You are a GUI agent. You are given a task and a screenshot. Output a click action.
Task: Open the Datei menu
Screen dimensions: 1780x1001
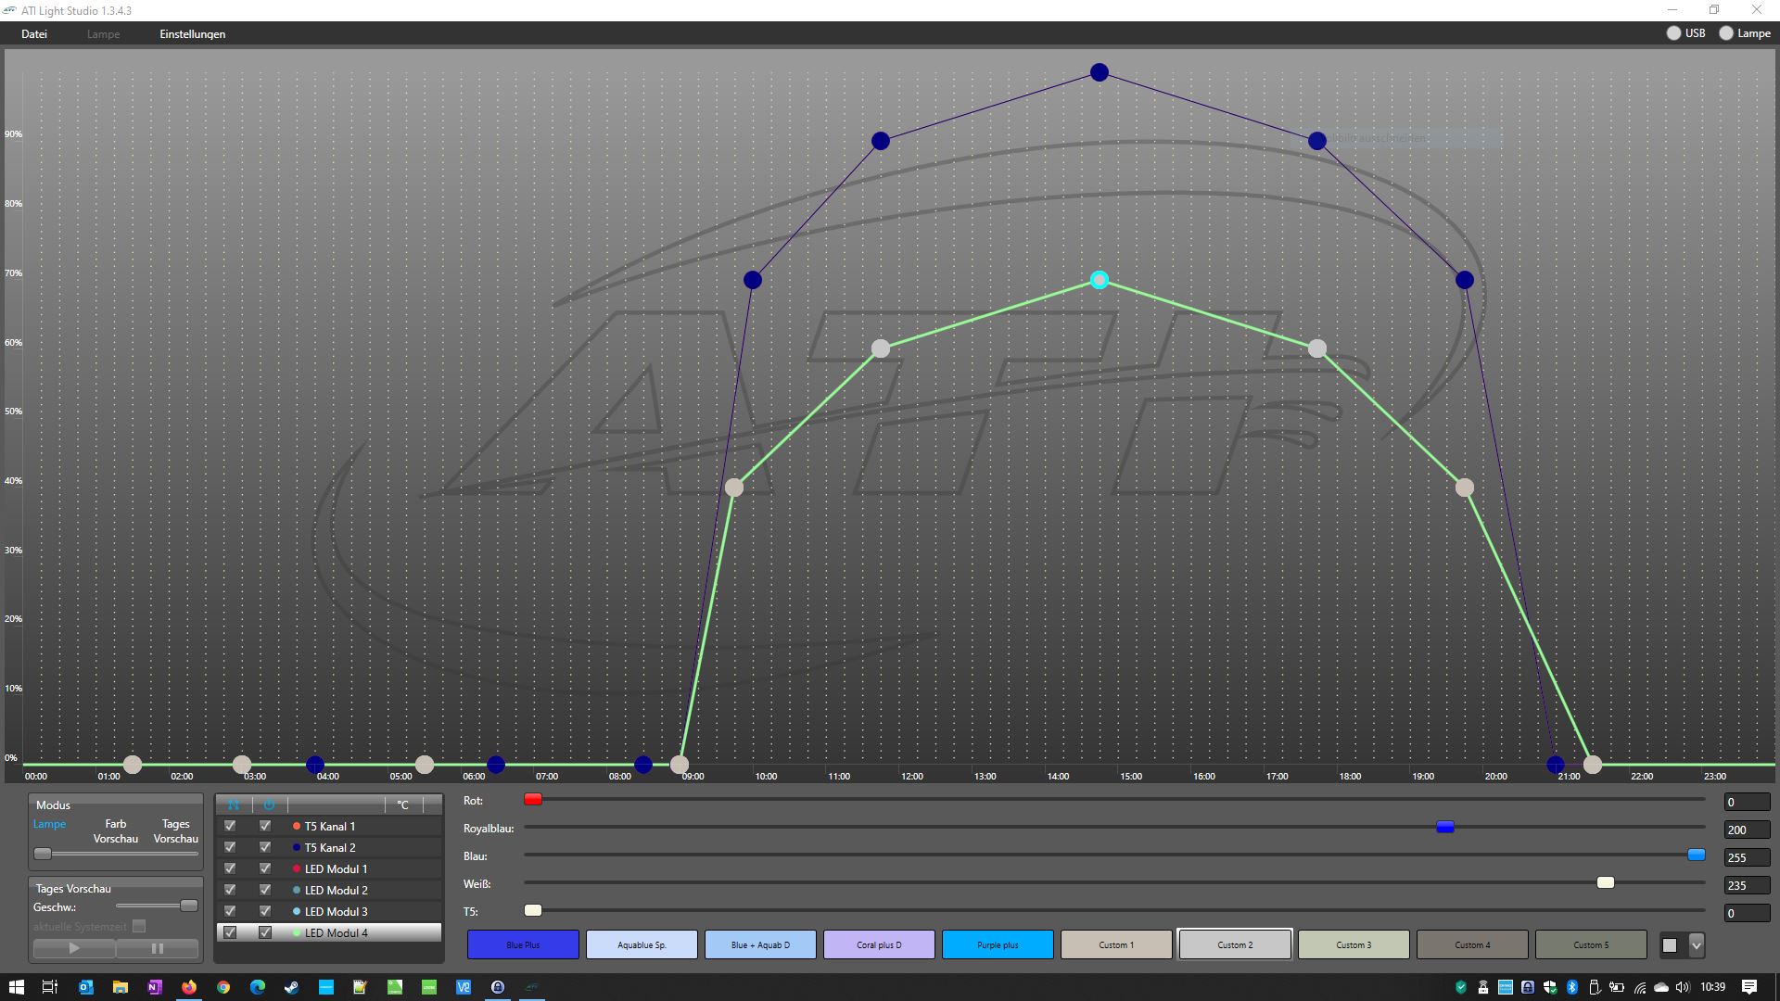click(34, 34)
